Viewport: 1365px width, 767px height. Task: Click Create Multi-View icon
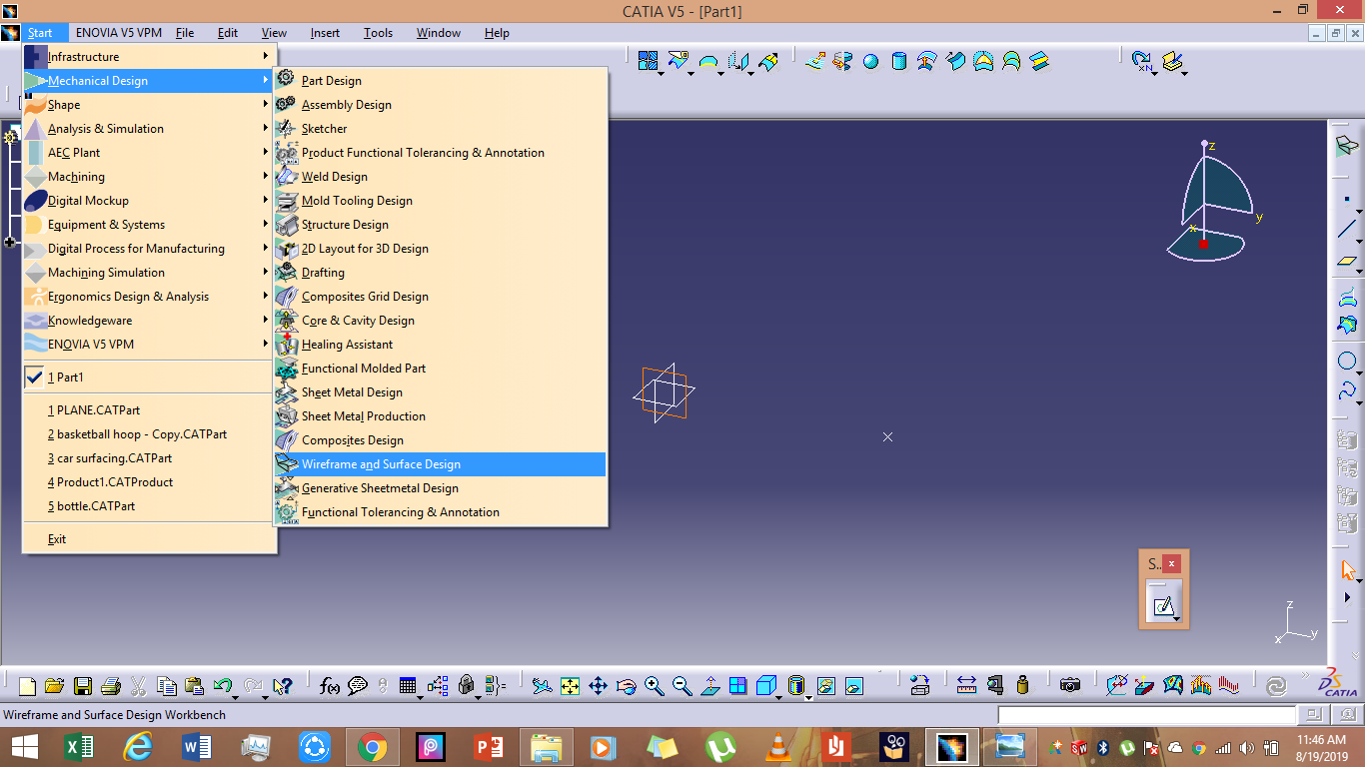[x=737, y=686]
